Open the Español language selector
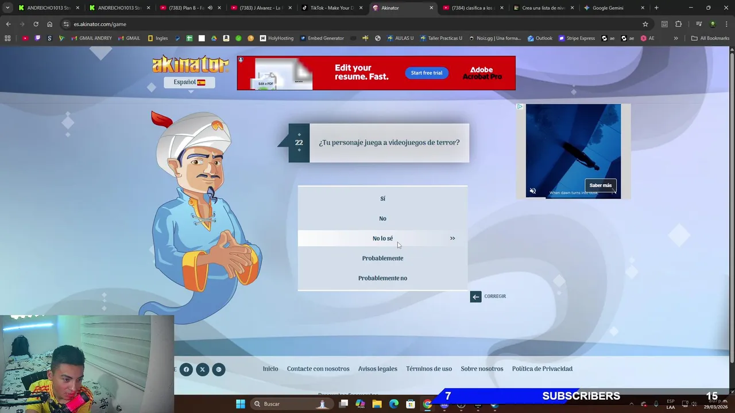 (x=189, y=82)
